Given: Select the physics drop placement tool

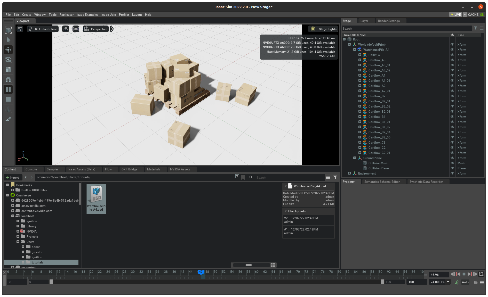Looking at the screenshot, I should click(8, 110).
